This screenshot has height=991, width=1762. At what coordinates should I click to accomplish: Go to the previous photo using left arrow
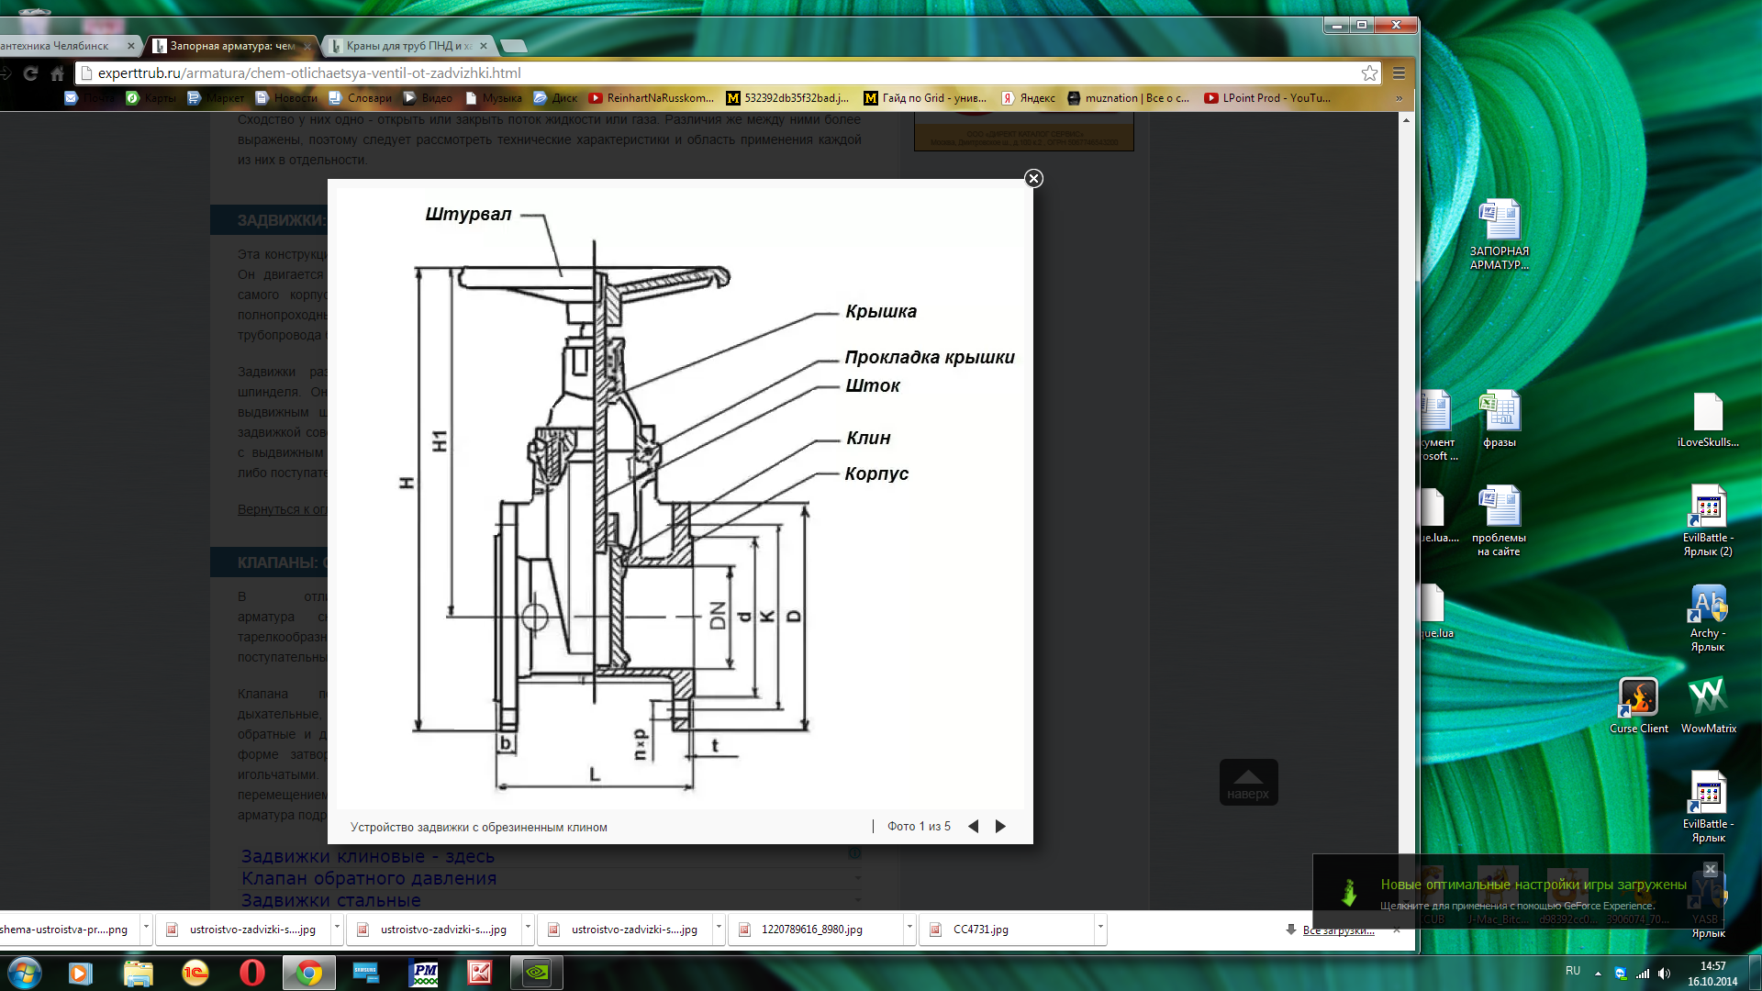coord(973,827)
